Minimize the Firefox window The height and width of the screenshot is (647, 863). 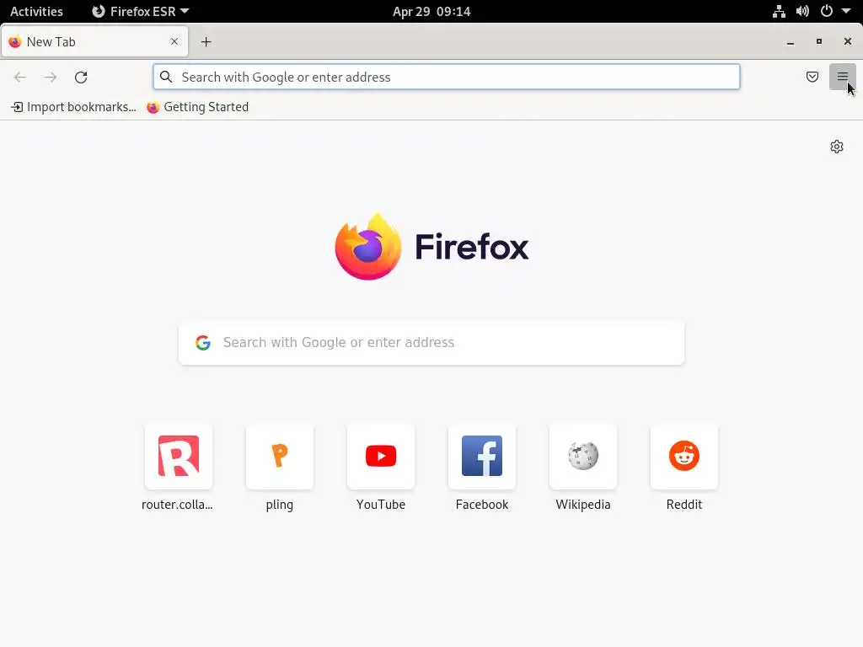791,42
